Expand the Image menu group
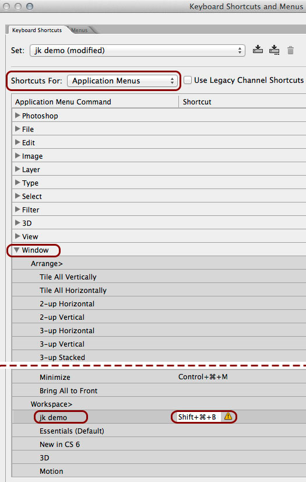The width and height of the screenshot is (306, 482). point(17,156)
